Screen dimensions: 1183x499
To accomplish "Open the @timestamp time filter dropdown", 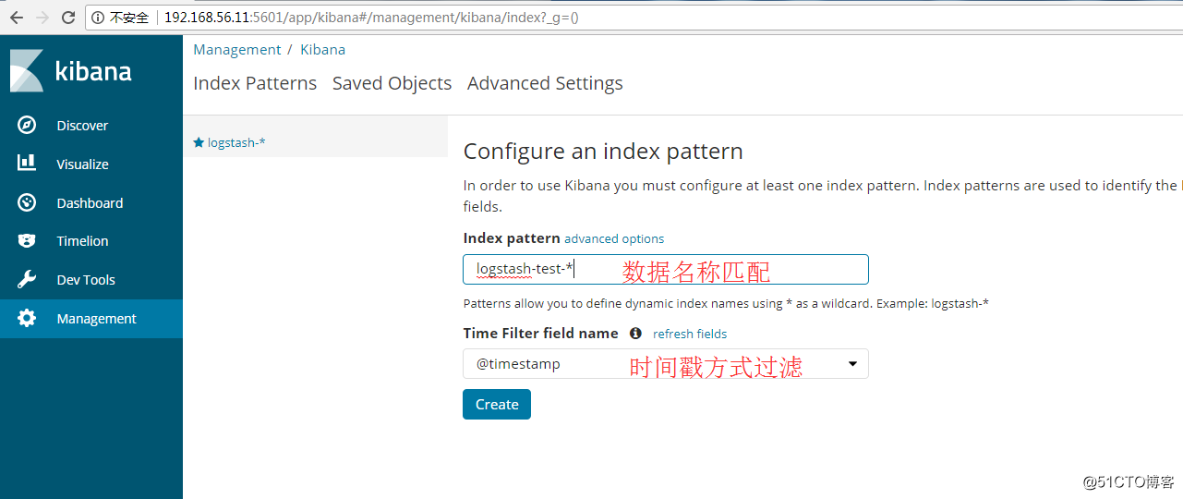I will (x=666, y=363).
